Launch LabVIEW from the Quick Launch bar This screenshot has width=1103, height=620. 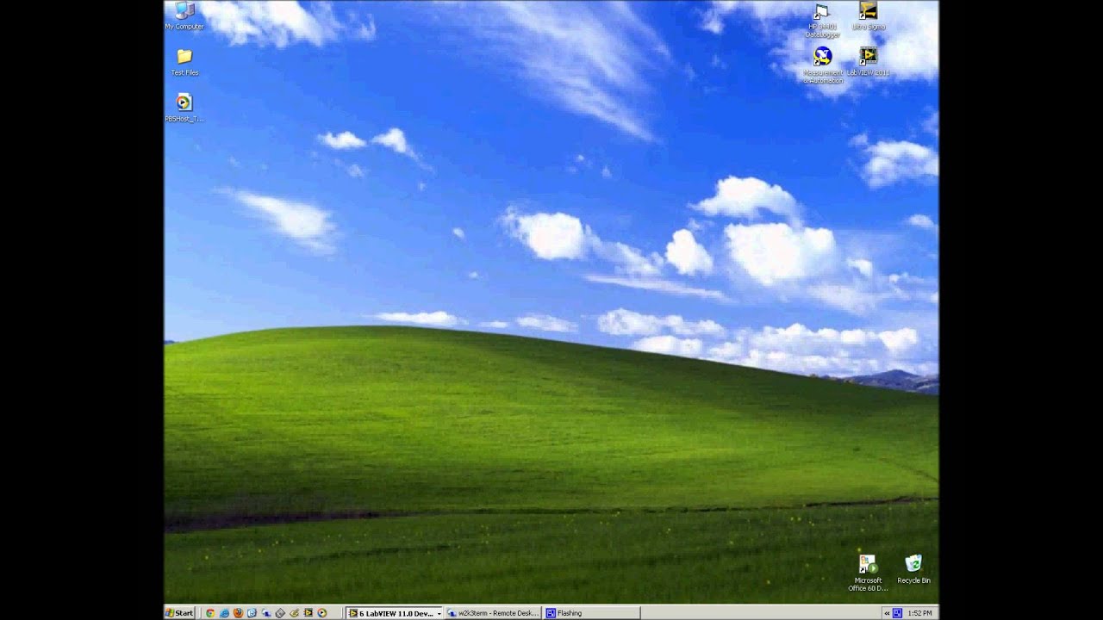[308, 613]
